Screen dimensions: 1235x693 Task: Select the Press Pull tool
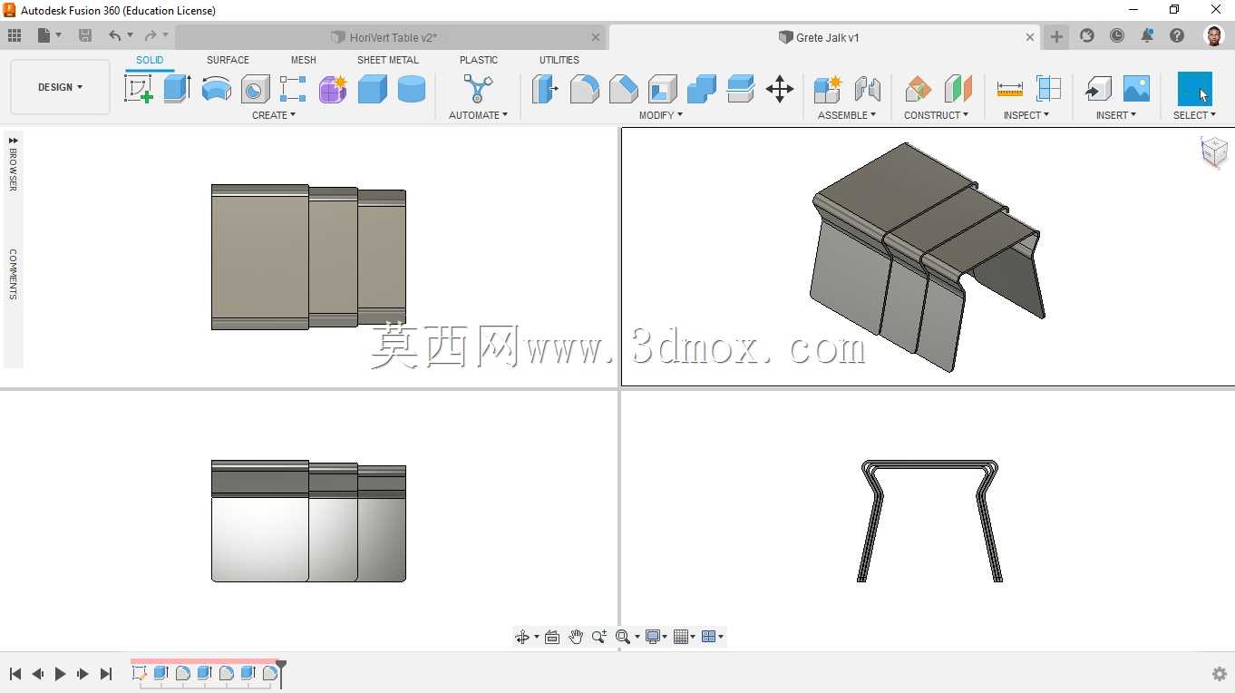point(545,89)
